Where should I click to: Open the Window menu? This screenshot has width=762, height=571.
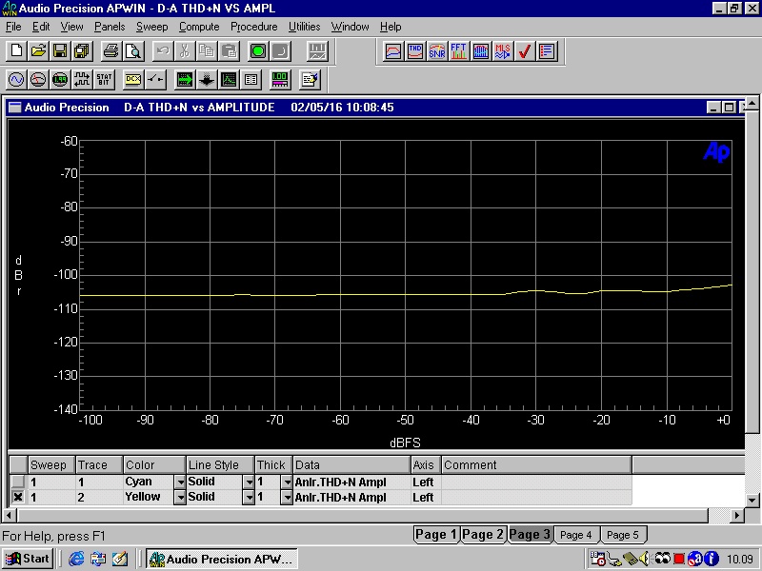350,27
